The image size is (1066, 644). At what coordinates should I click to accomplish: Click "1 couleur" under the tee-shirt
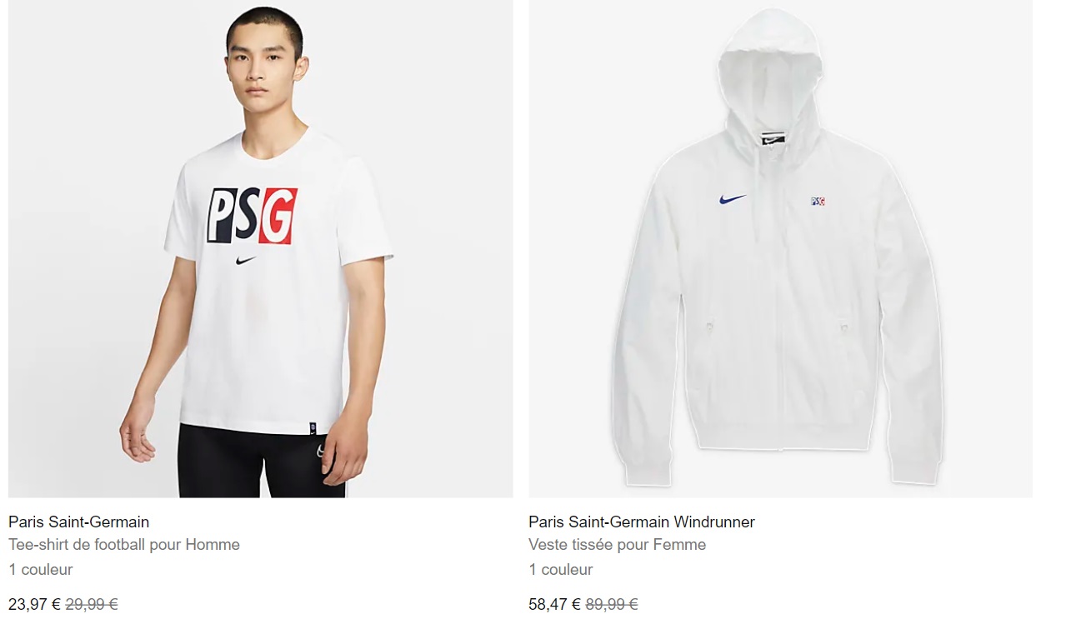coord(41,570)
